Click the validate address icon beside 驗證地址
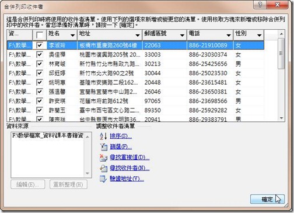This screenshot has height=213, width=294. click(103, 179)
